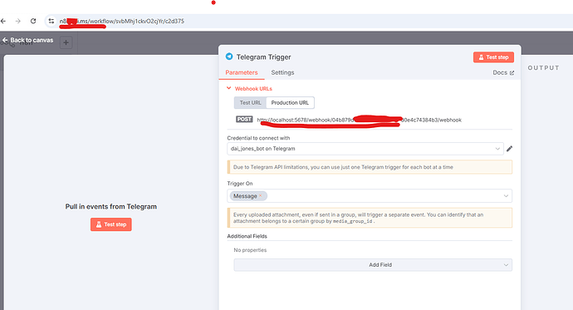Click the POST method badge

point(244,119)
